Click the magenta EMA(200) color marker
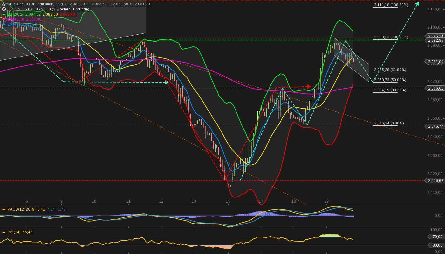445x254 pixels. tap(4, 19)
